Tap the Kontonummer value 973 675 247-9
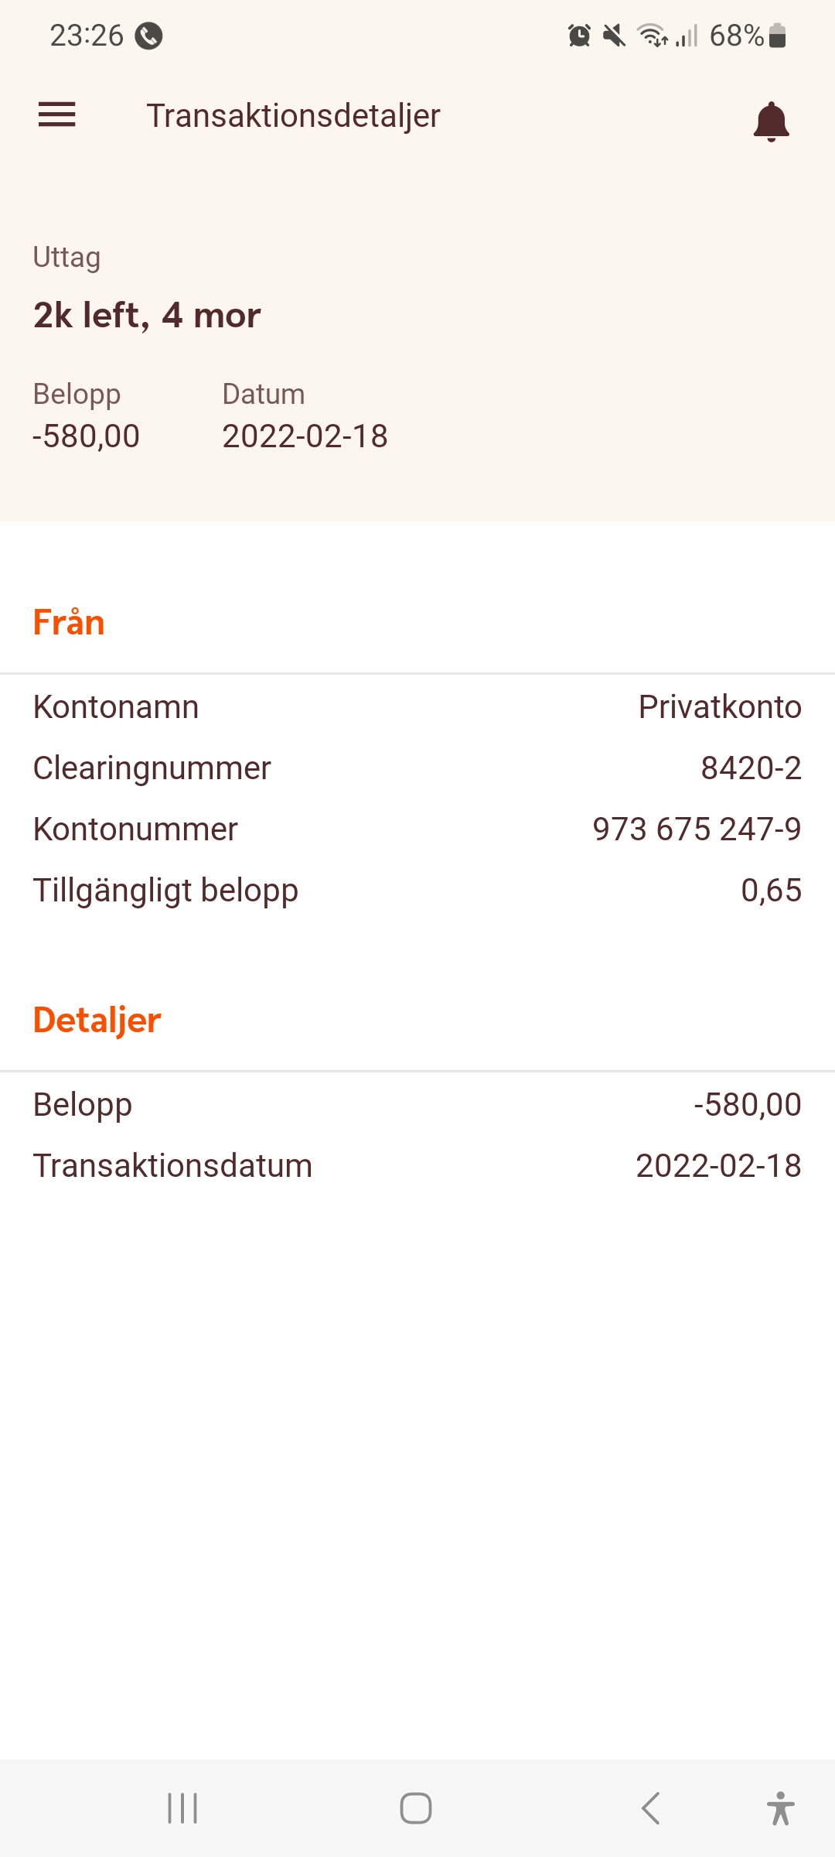 pos(697,829)
